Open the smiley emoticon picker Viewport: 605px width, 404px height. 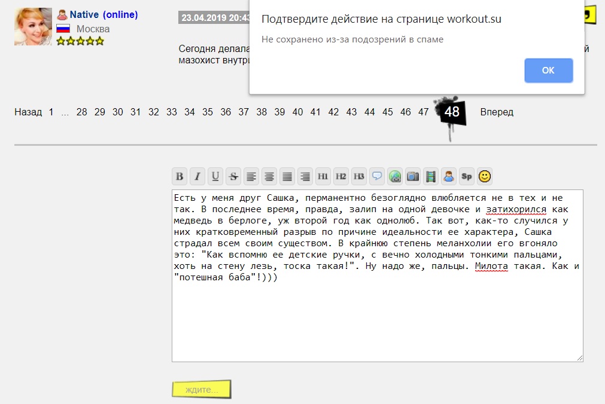click(x=485, y=176)
